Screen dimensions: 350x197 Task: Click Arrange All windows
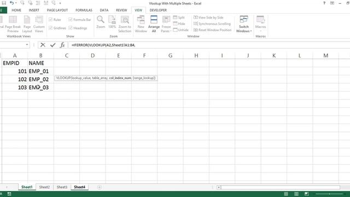tap(154, 24)
